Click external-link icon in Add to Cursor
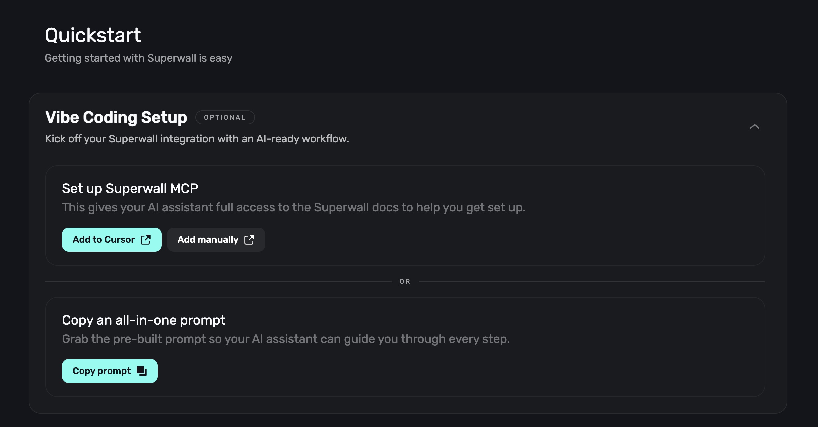 [146, 240]
